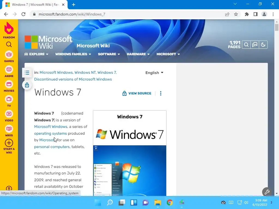Open Chrome extensions puzzle icon
Image resolution: width=279 pixels, height=209 pixels.
(247, 14)
